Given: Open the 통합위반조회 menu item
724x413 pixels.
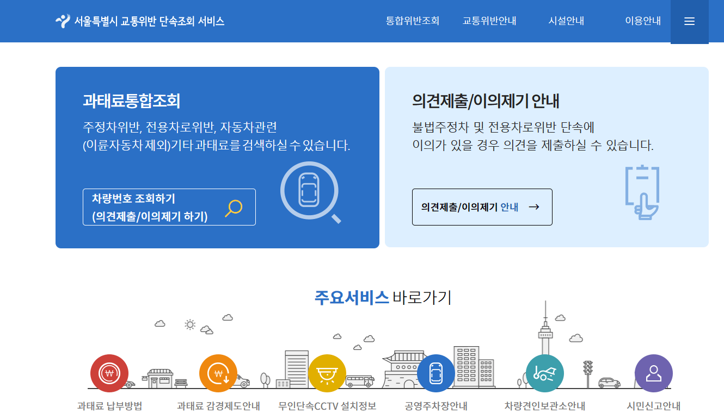Looking at the screenshot, I should [412, 21].
